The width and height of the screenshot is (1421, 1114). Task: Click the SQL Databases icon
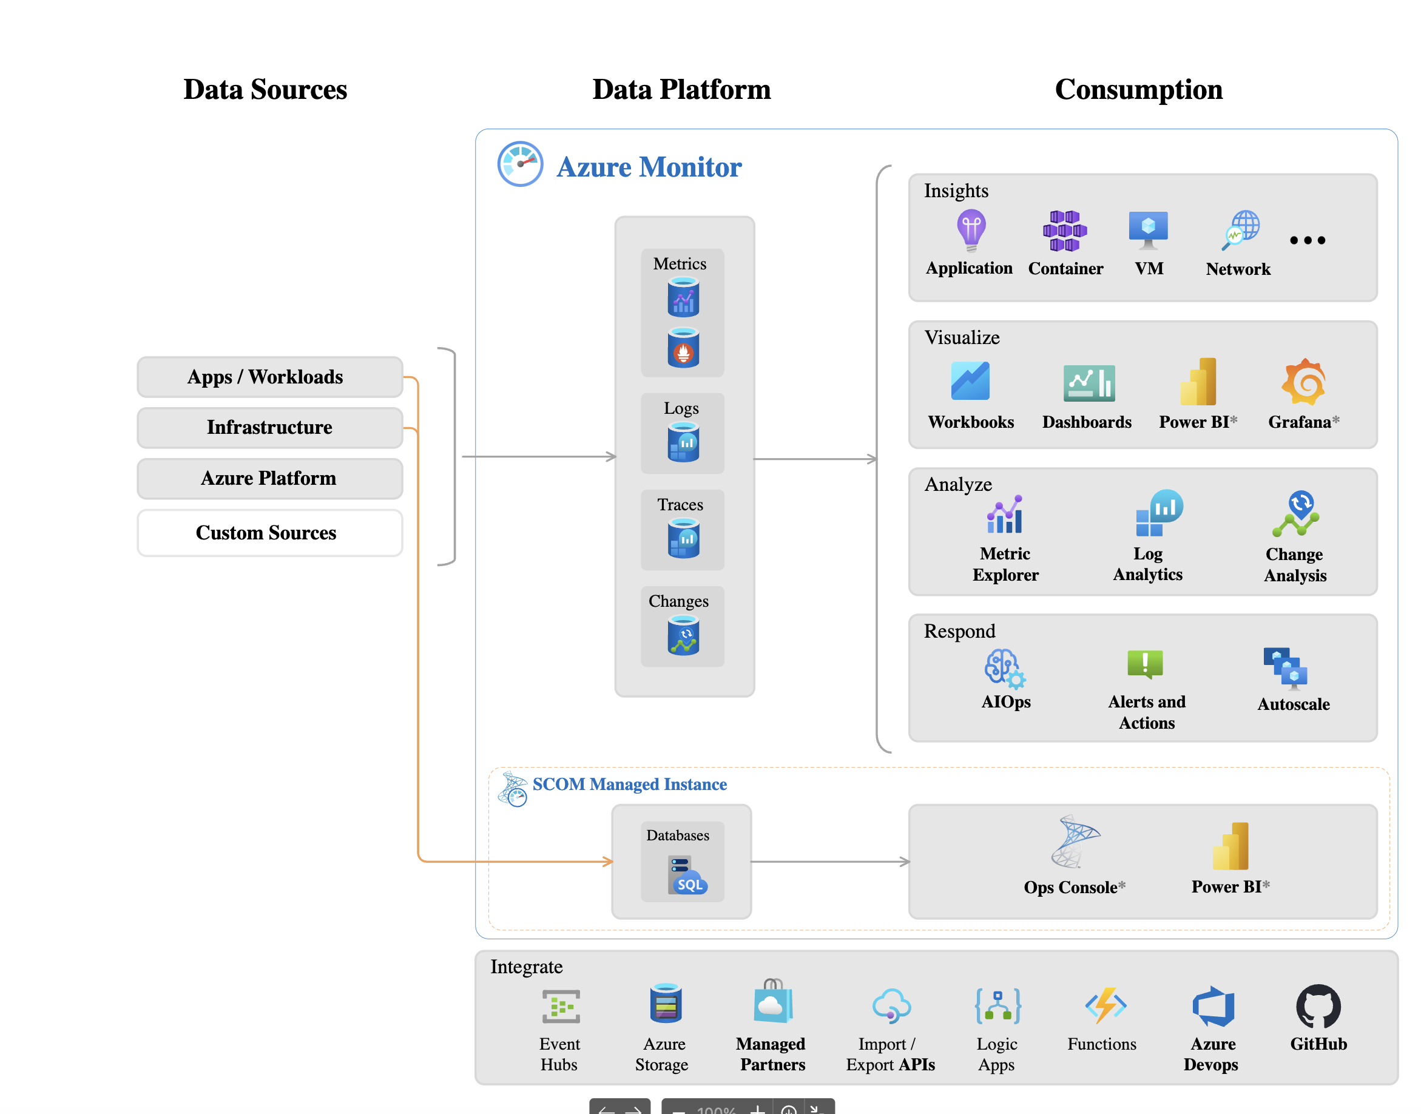[687, 876]
